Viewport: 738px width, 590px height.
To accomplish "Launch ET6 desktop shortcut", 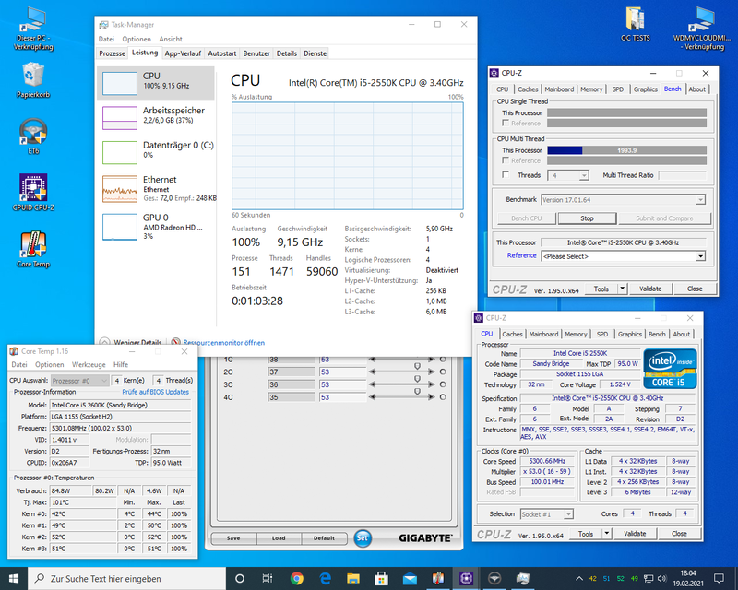I will (x=33, y=136).
